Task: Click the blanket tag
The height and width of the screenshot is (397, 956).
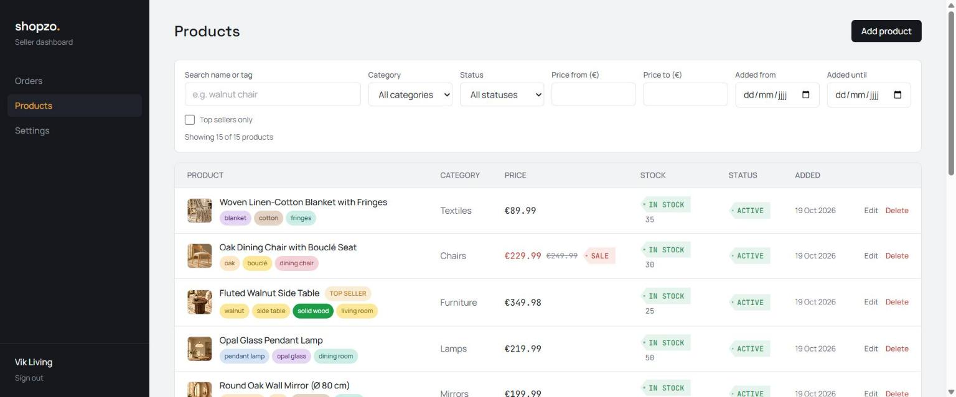Action: (x=235, y=218)
